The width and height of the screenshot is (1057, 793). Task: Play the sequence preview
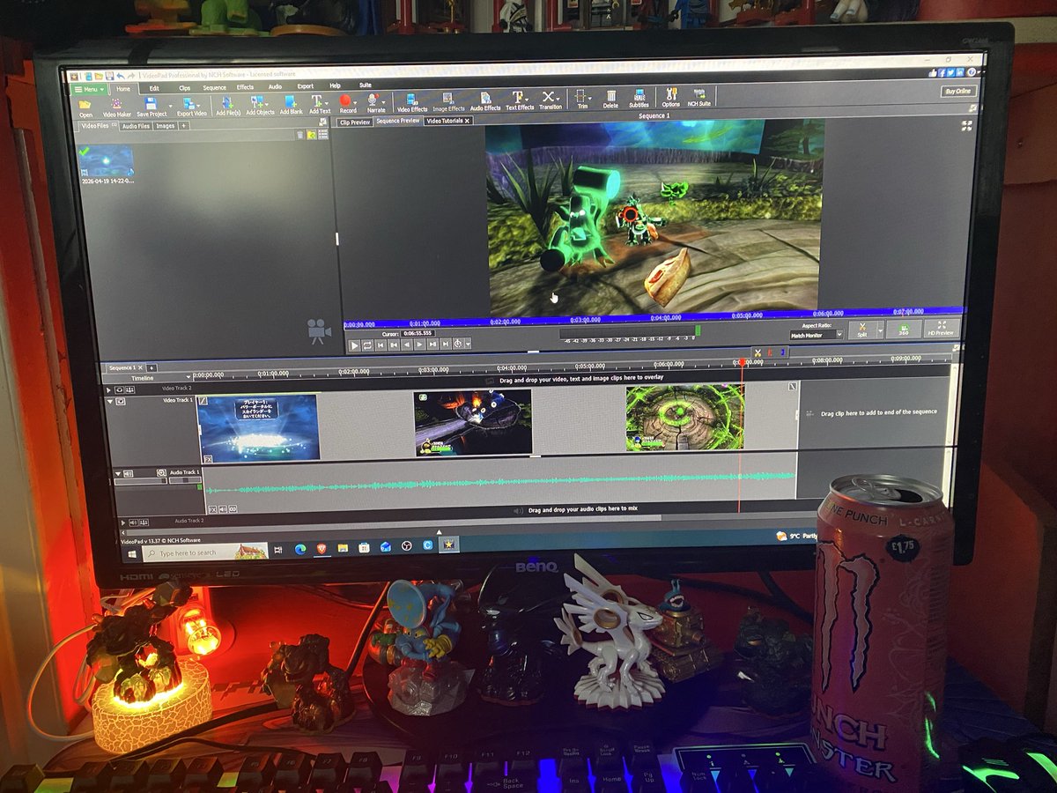coord(355,345)
